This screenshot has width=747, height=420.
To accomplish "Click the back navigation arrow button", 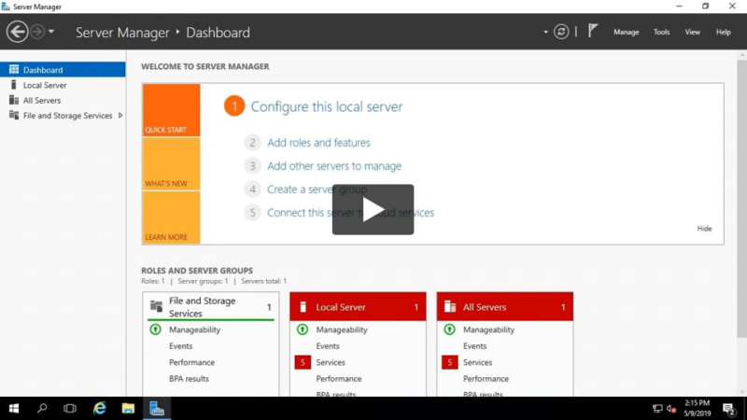I will point(17,32).
